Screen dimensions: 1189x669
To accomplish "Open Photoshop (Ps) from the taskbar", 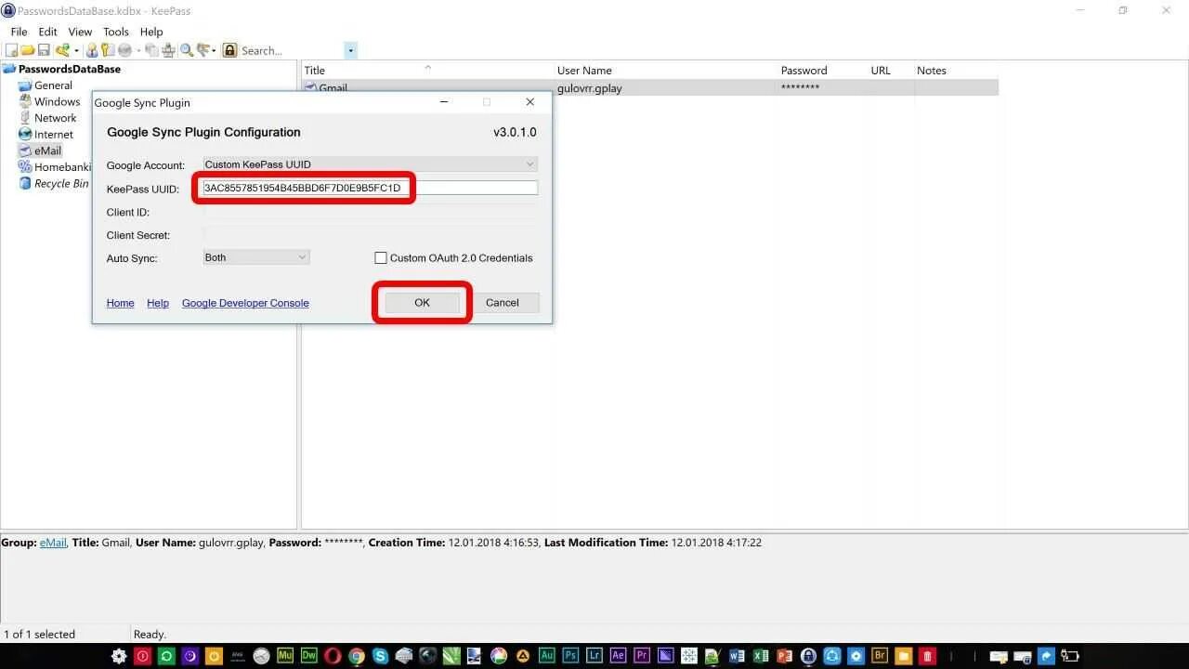I will coord(570,656).
